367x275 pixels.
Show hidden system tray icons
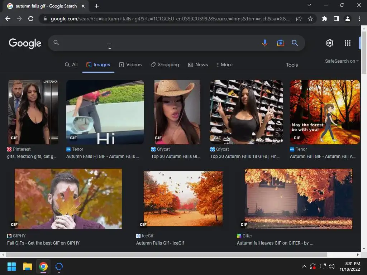click(304, 266)
